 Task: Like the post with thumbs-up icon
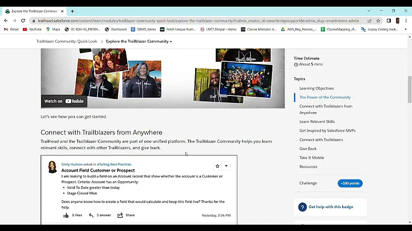click(66, 216)
